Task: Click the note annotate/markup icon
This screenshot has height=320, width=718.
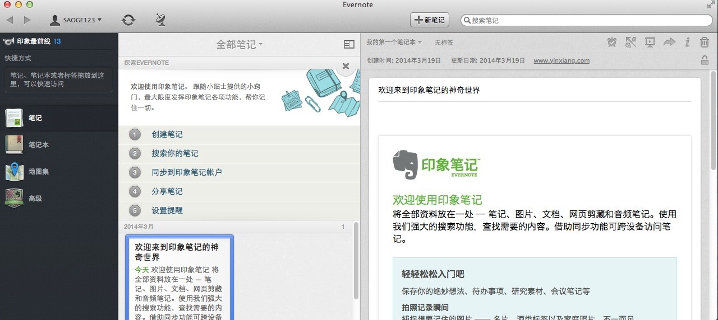Action: click(x=630, y=42)
